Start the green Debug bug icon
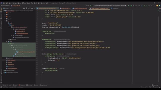This screenshot has height=90, width=161. (131, 6)
